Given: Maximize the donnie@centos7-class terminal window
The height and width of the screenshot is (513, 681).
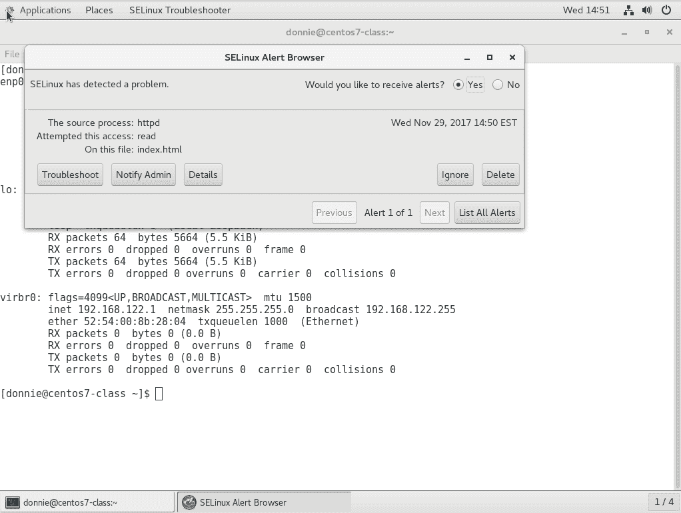Looking at the screenshot, I should [x=647, y=32].
